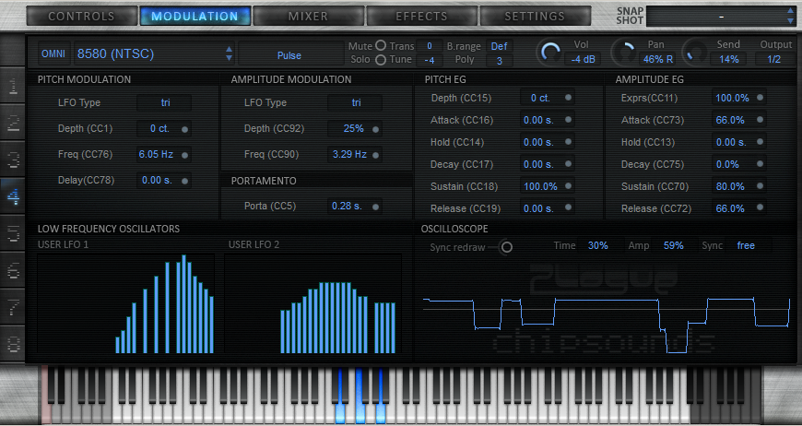Click the Send 14% value field
This screenshot has width=802, height=426.
(728, 59)
